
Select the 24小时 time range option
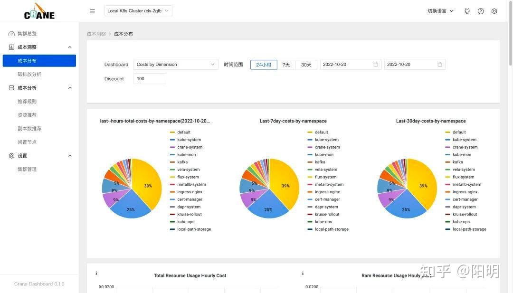pyautogui.click(x=264, y=65)
